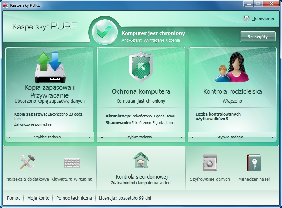Screen dimensions: 282x208
Task: Open Ochrona komputera shield icon
Action: click(140, 67)
